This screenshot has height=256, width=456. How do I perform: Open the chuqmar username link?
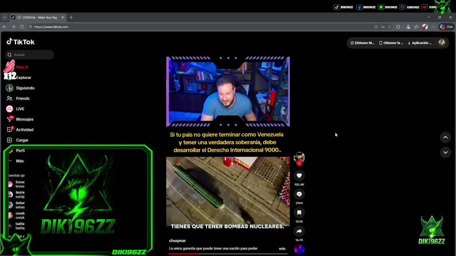point(177,241)
